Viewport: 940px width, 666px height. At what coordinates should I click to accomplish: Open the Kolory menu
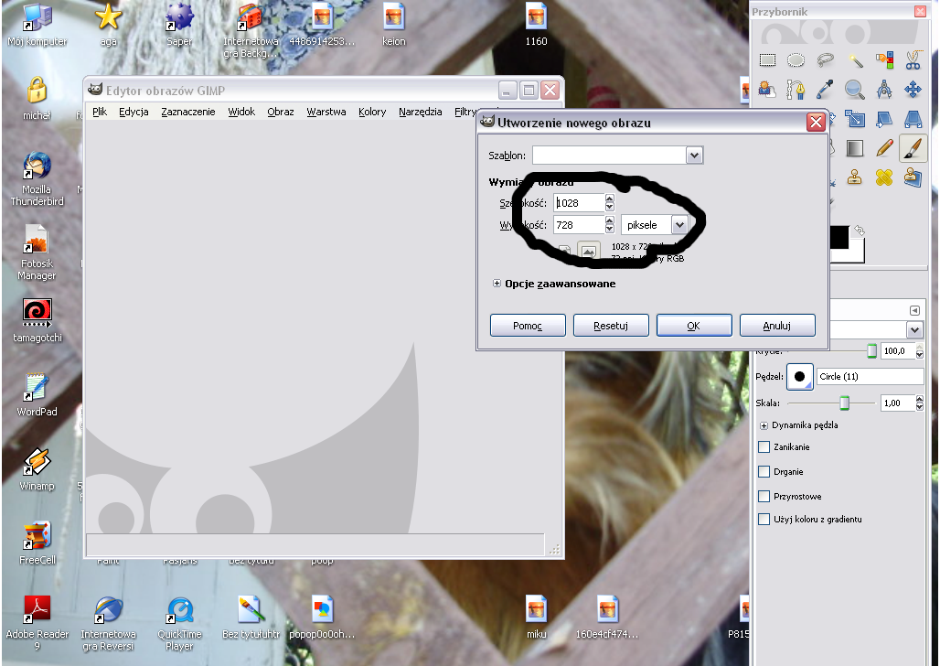click(372, 112)
